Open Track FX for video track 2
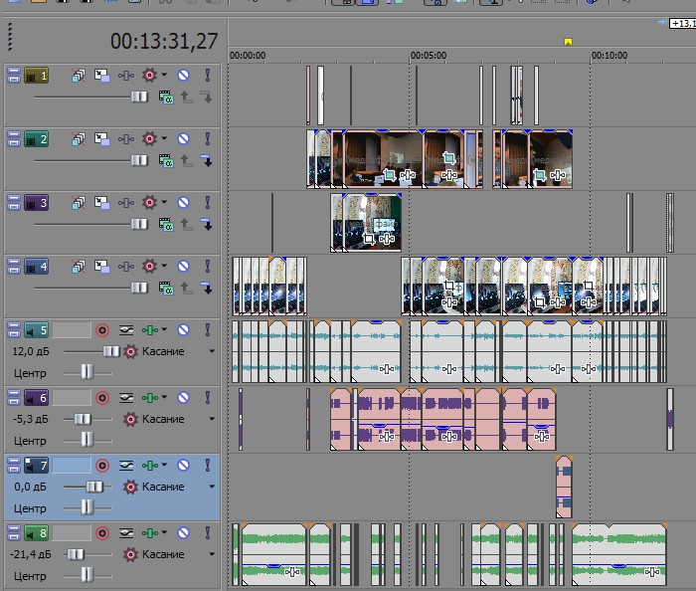 tap(126, 139)
